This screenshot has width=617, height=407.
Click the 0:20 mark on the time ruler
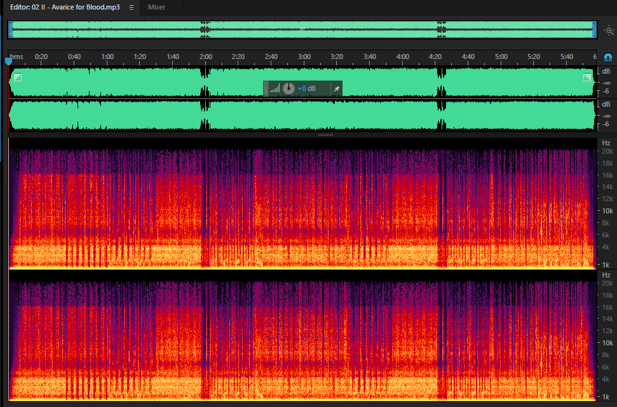coord(41,57)
